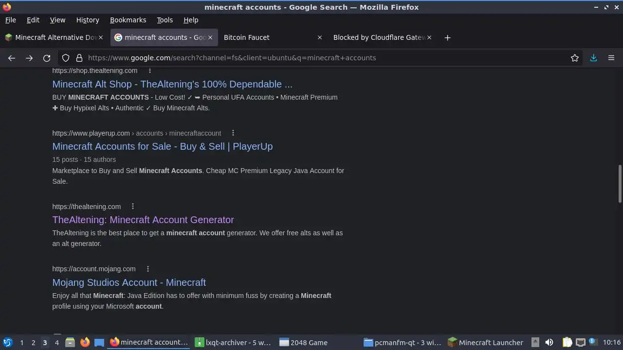Click the page vertical scrollbar thumb
This screenshot has width=623, height=350.
620,184
